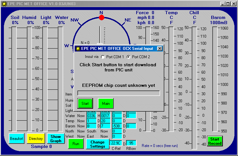The height and width of the screenshot is (156, 238).
Task: Click the RBow value field showing 95
Action: pos(131,143)
